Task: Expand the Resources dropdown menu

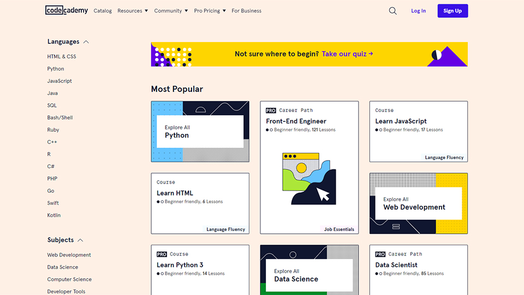Action: [x=133, y=11]
